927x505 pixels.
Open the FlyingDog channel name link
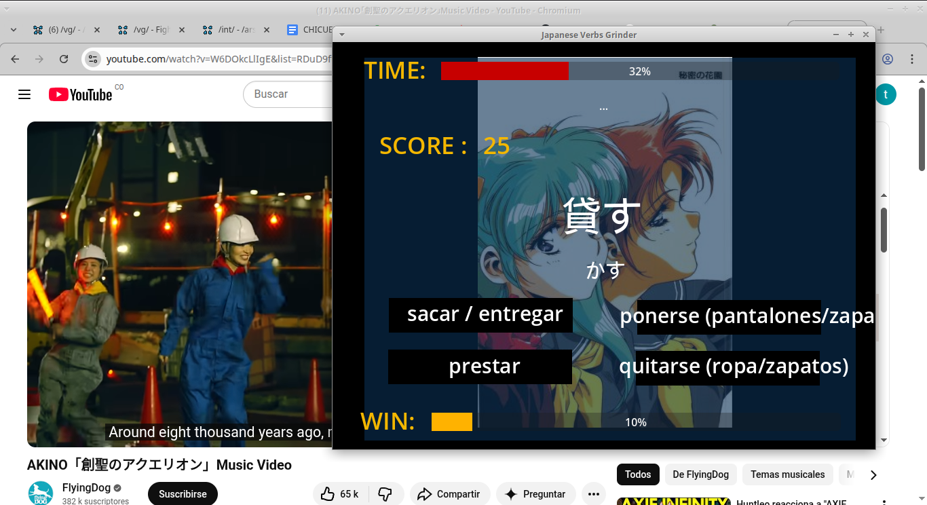point(86,488)
